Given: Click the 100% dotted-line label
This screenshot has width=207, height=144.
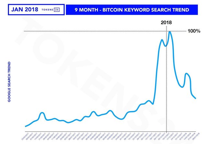Looking at the screenshot, I should [x=194, y=31].
